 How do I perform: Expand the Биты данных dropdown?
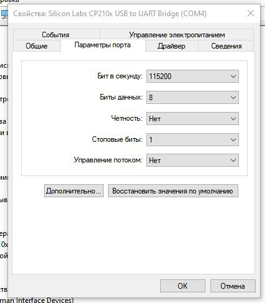tap(192, 97)
